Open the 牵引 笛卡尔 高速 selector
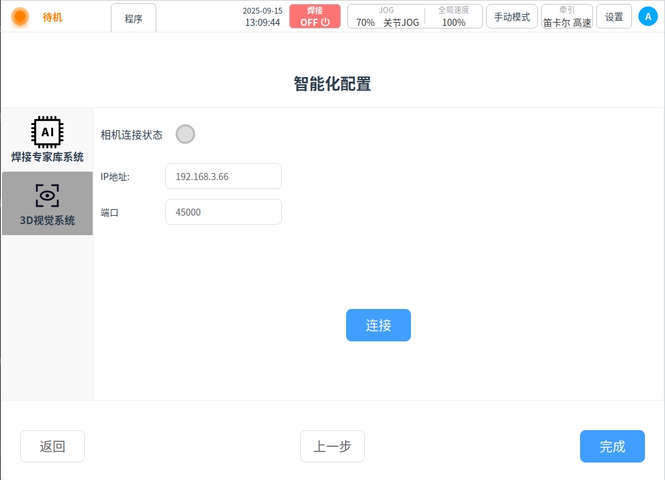 [566, 16]
